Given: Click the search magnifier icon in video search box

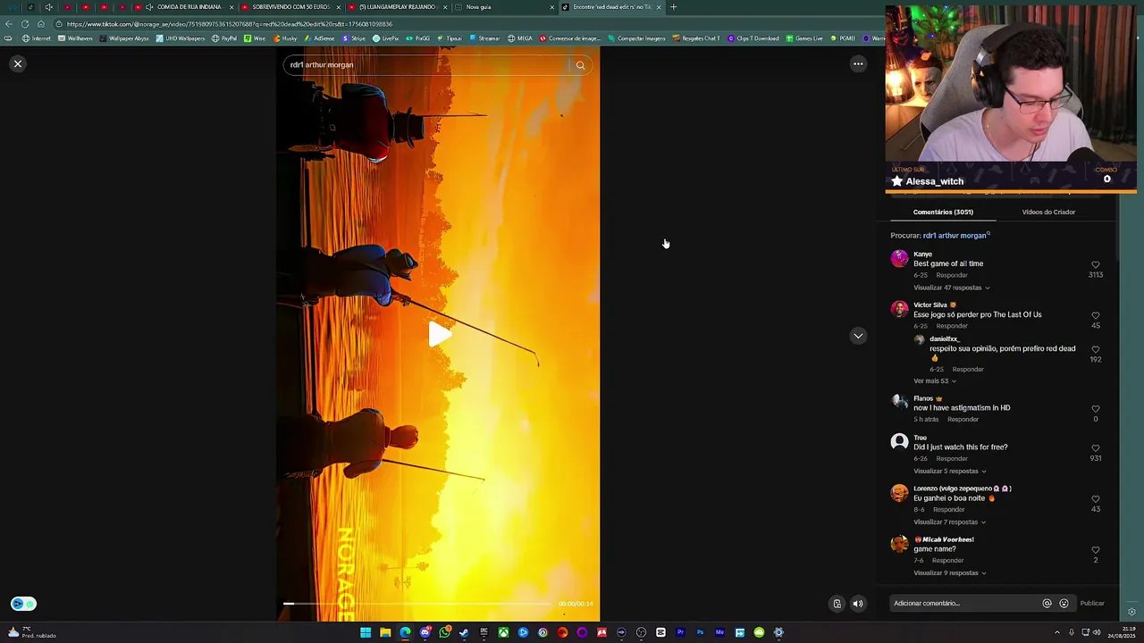Looking at the screenshot, I should 580,64.
